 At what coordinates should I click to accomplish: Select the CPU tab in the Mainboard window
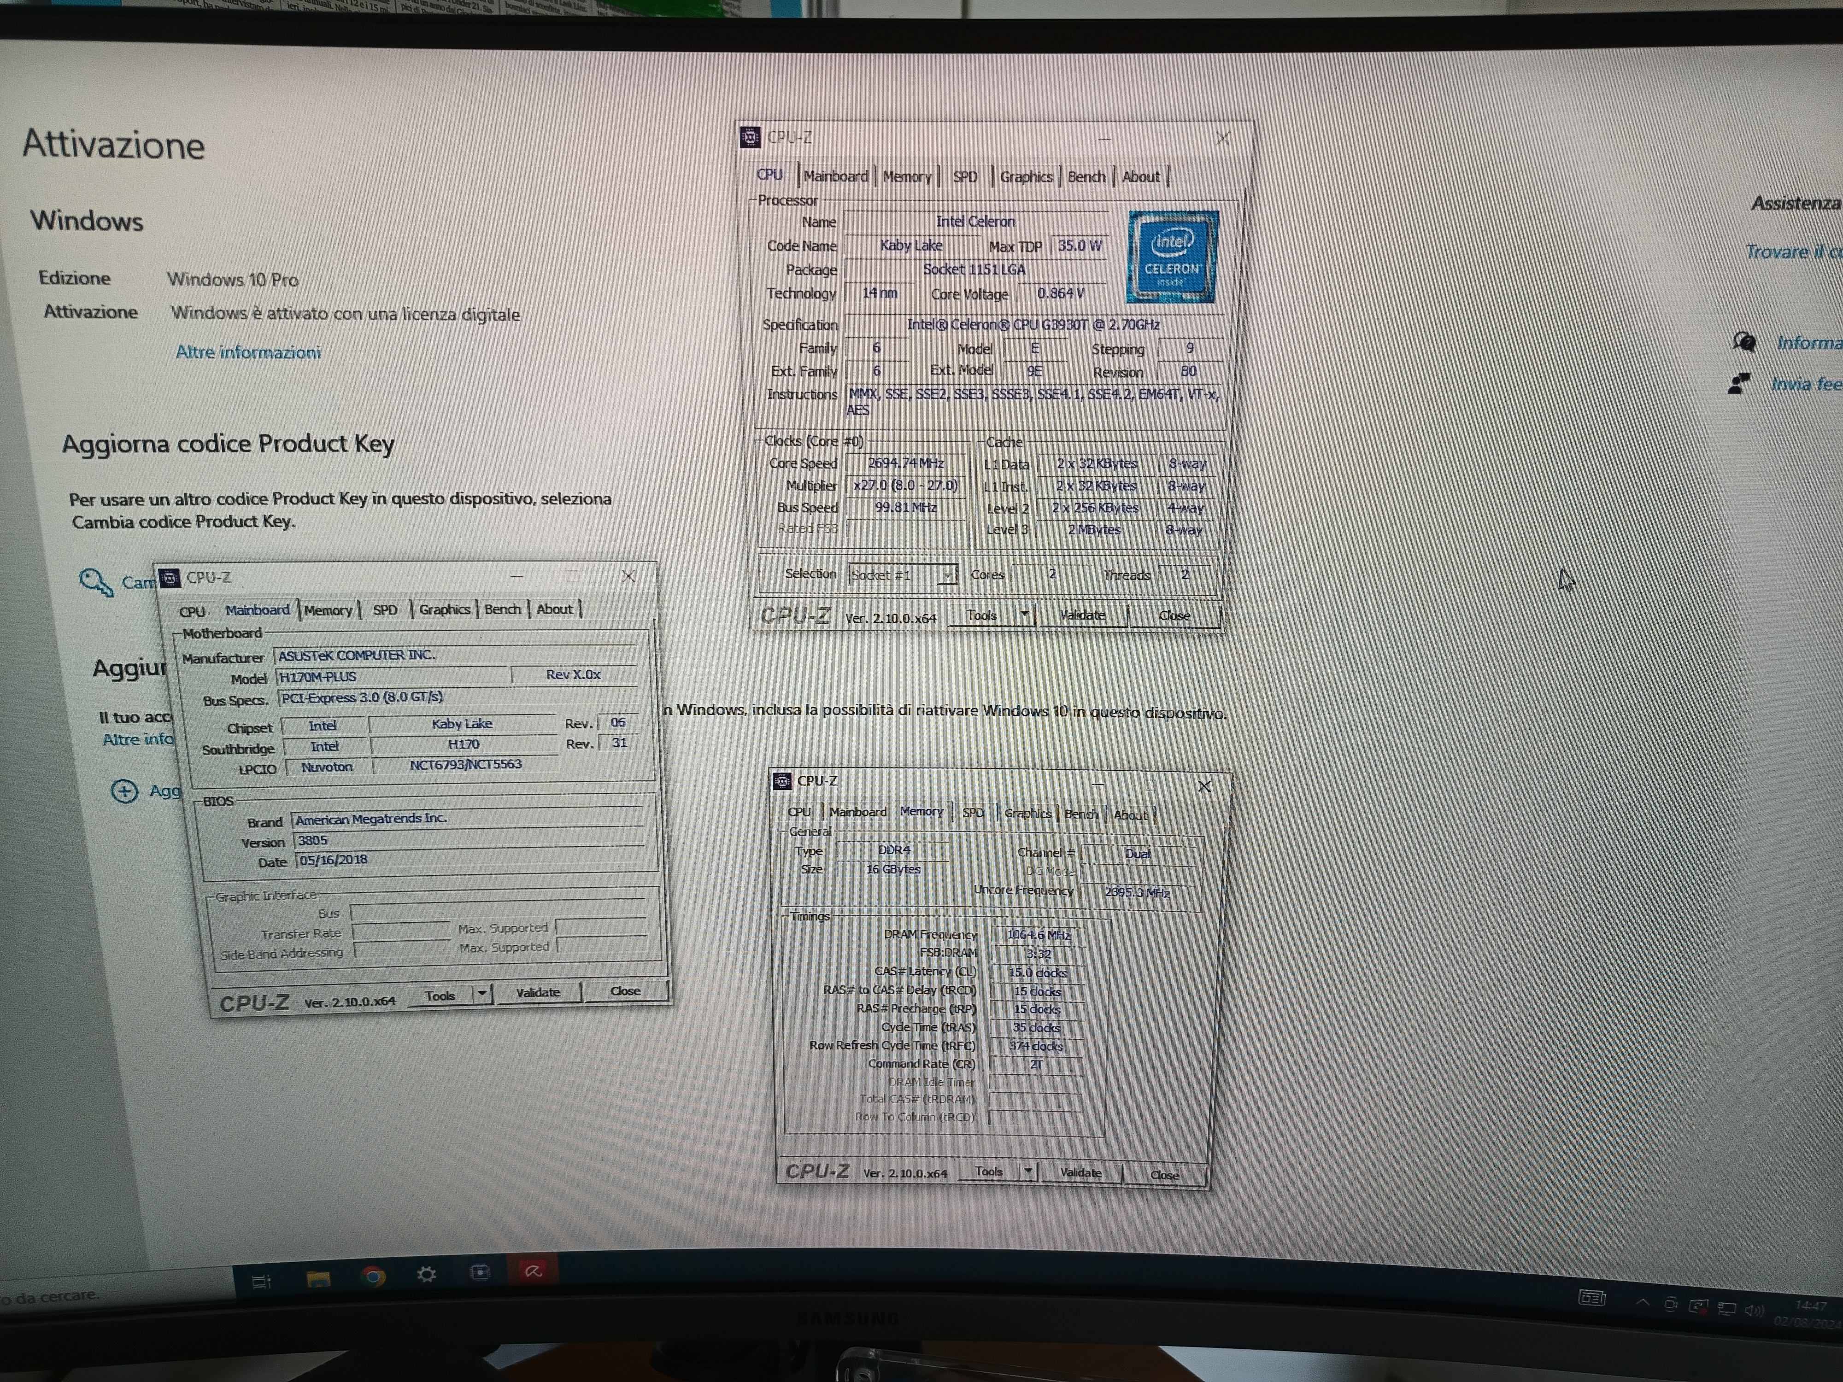(192, 611)
